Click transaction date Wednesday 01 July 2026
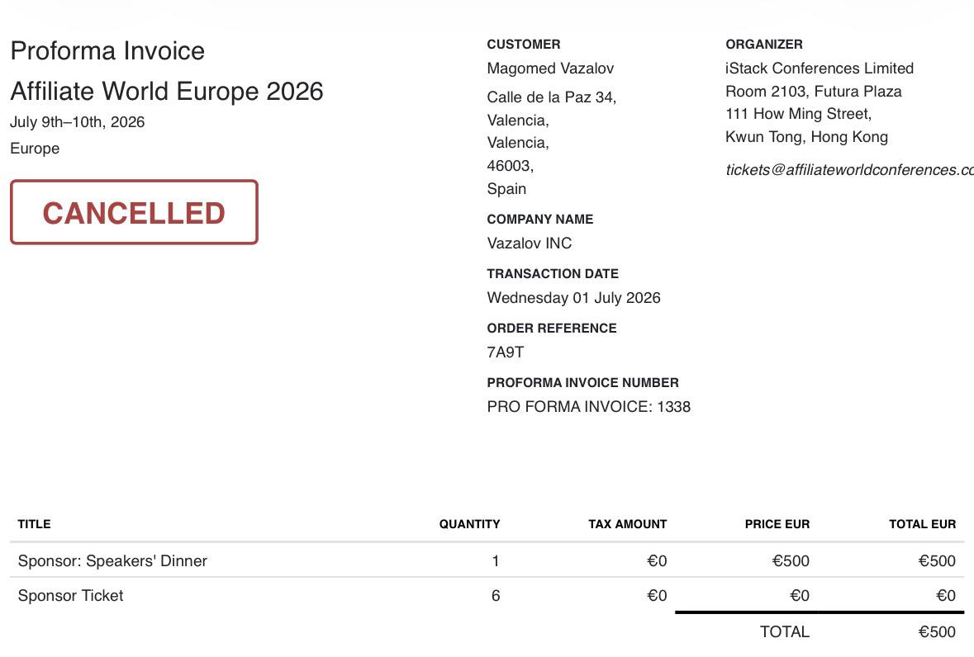 click(573, 298)
